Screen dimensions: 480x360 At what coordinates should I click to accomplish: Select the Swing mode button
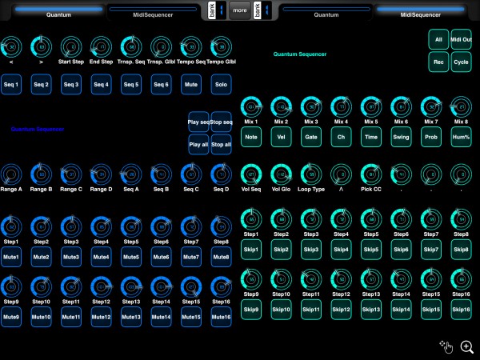tap(401, 137)
